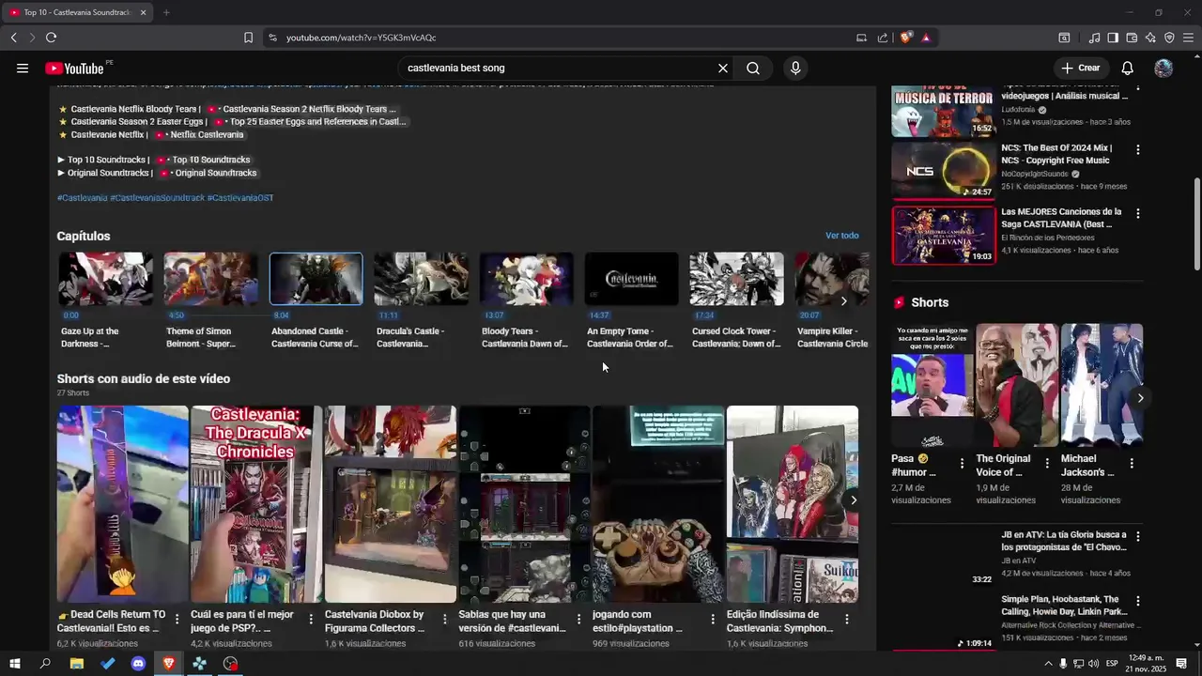Open Brave VPN shield icon
The image size is (1202, 676).
click(1169, 38)
